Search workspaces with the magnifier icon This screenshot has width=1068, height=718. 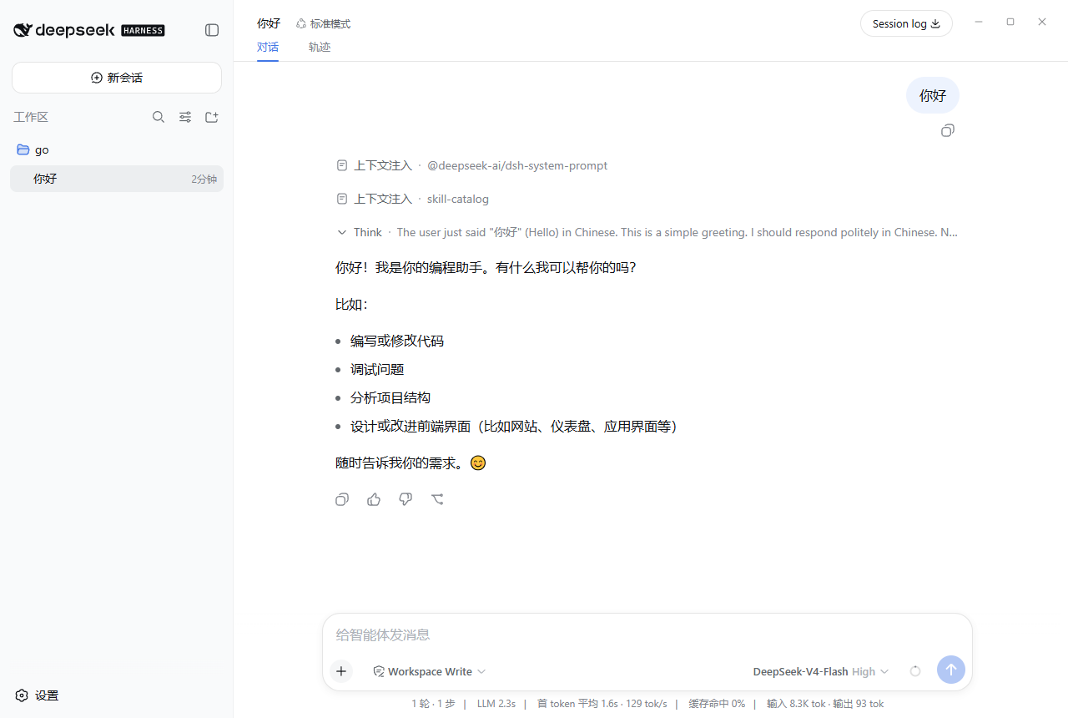[x=159, y=117]
